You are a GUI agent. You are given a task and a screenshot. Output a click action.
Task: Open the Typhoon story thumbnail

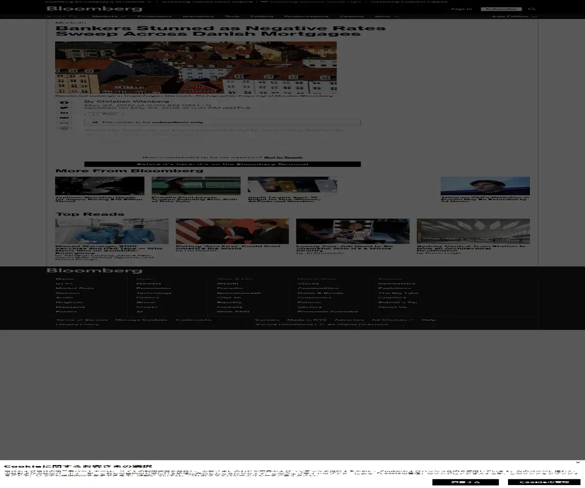(x=99, y=186)
